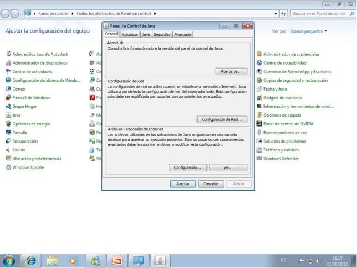Open Administrador de credenciales icon
The width and height of the screenshot is (357, 268).
point(260,54)
